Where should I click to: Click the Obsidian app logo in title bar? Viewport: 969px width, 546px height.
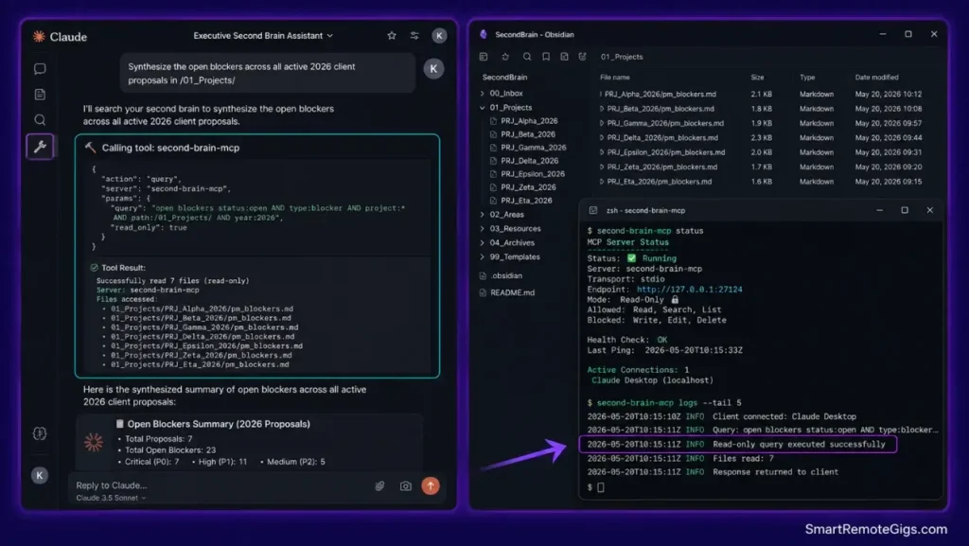484,35
